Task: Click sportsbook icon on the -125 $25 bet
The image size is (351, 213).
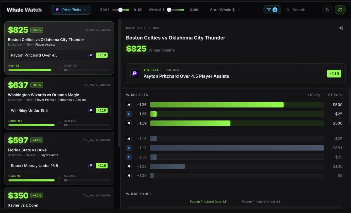Action: (x=129, y=114)
